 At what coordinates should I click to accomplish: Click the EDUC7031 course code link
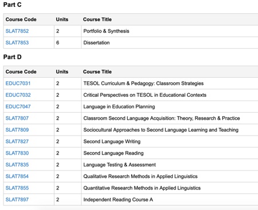[x=18, y=84]
